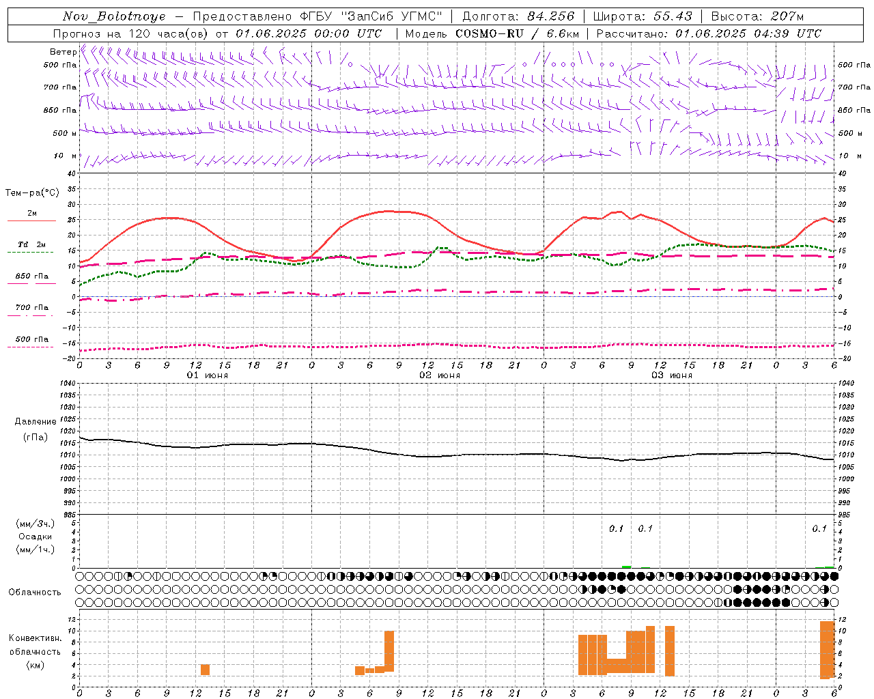Click Рассчитано: 01.06.2025 04:39 UTC
This screenshot has width=874, height=699.
(x=709, y=33)
